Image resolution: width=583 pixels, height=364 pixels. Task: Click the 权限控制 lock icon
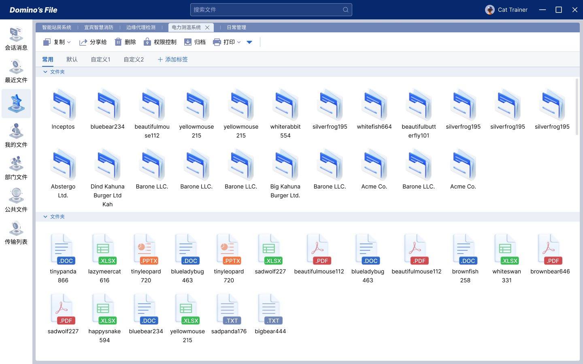(147, 42)
